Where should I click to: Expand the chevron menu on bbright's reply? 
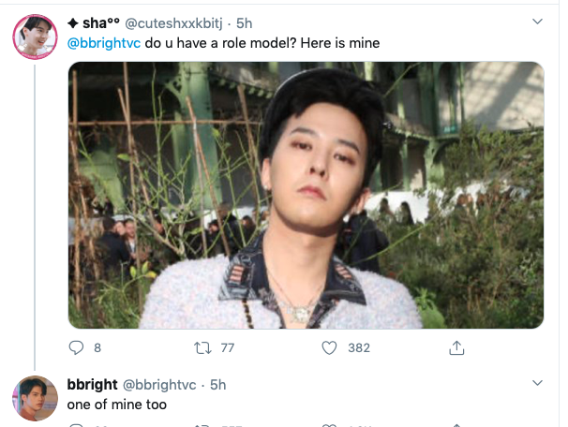pos(537,382)
